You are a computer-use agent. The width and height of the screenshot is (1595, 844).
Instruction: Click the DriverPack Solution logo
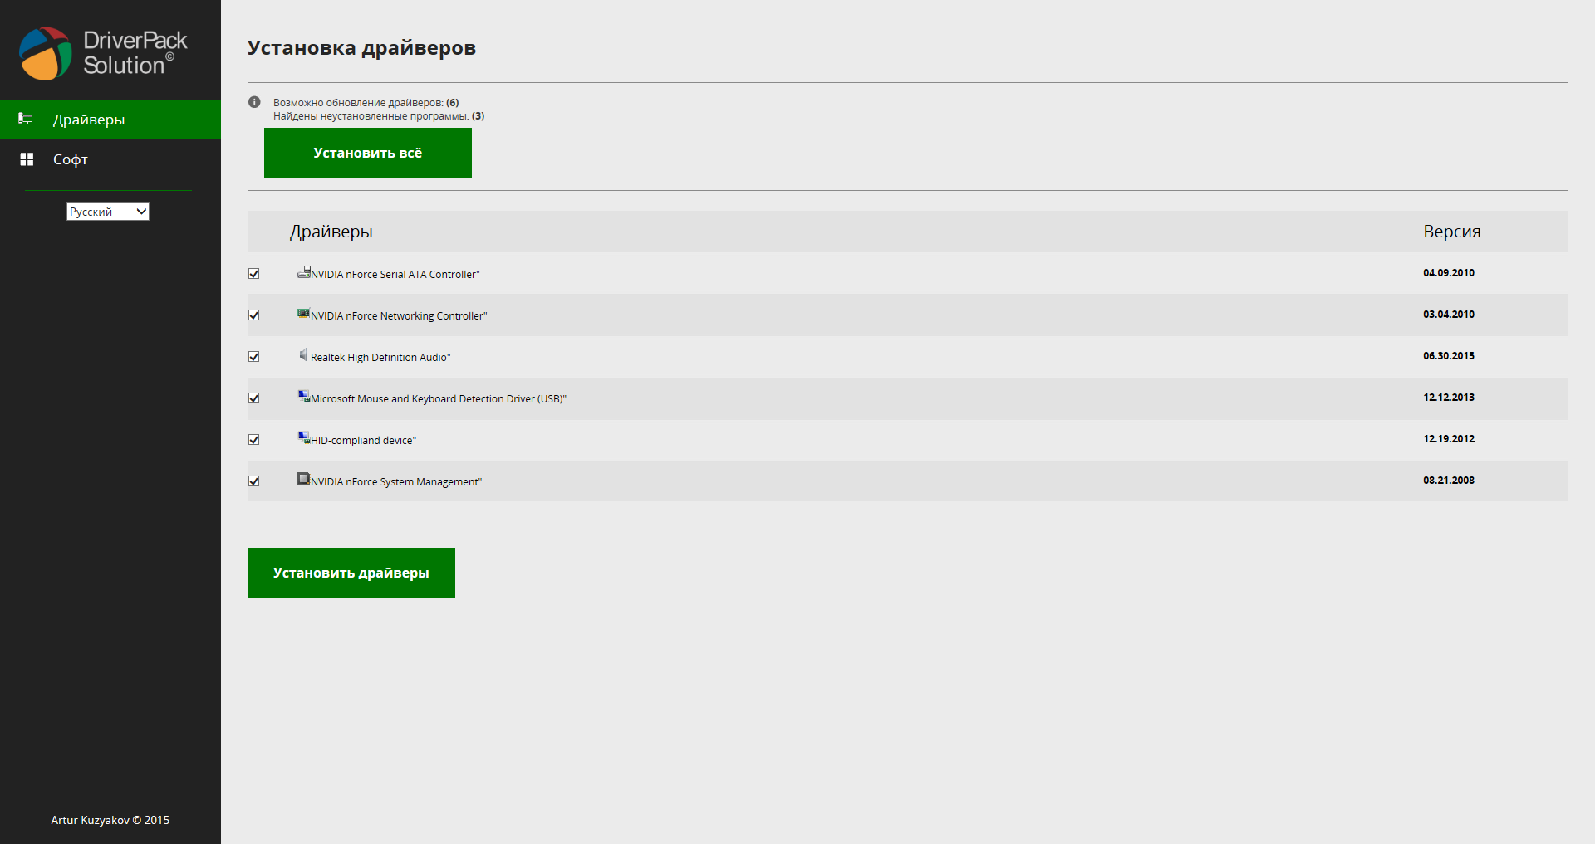coord(103,53)
